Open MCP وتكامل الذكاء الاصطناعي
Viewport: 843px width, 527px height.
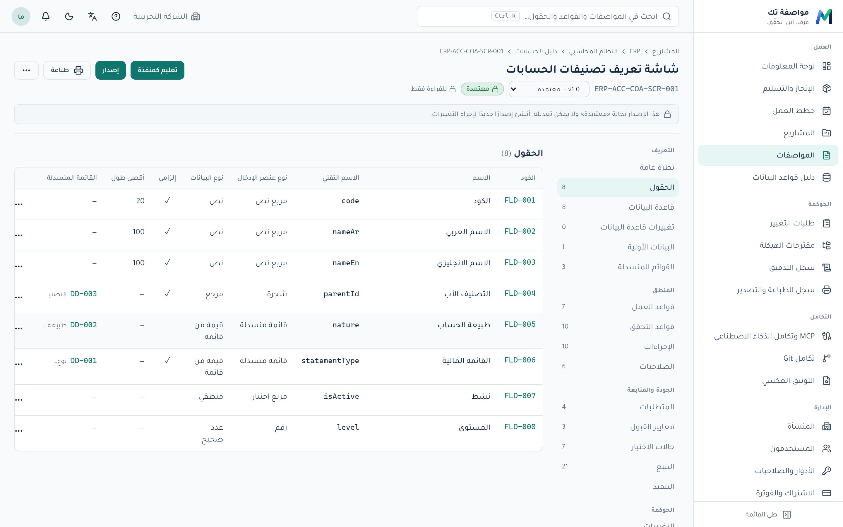click(x=768, y=336)
